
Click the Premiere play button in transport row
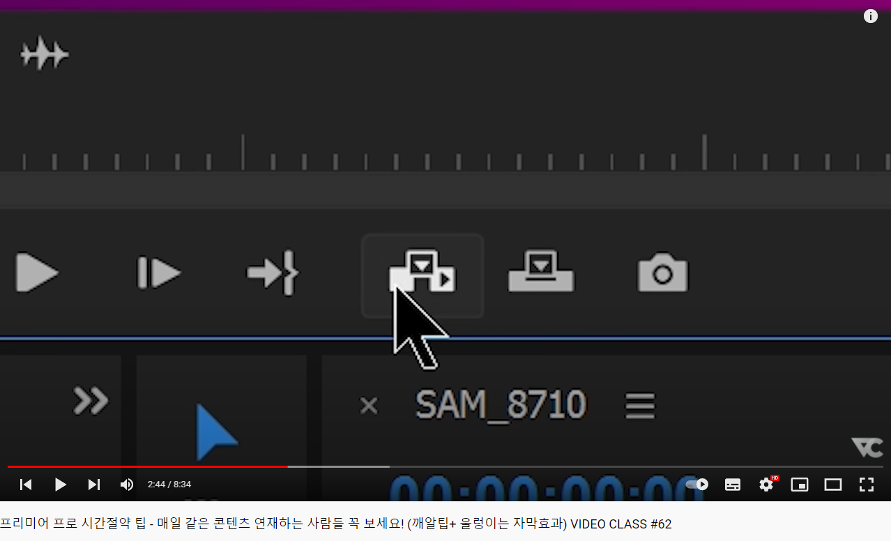tap(37, 273)
